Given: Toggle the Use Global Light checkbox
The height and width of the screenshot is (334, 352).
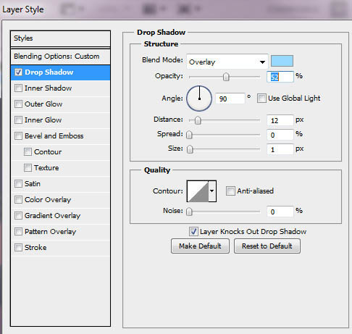Looking at the screenshot, I should tap(261, 99).
